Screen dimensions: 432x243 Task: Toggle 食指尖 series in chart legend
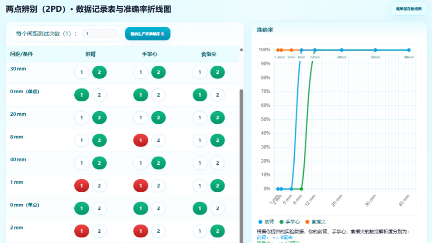(x=315, y=222)
